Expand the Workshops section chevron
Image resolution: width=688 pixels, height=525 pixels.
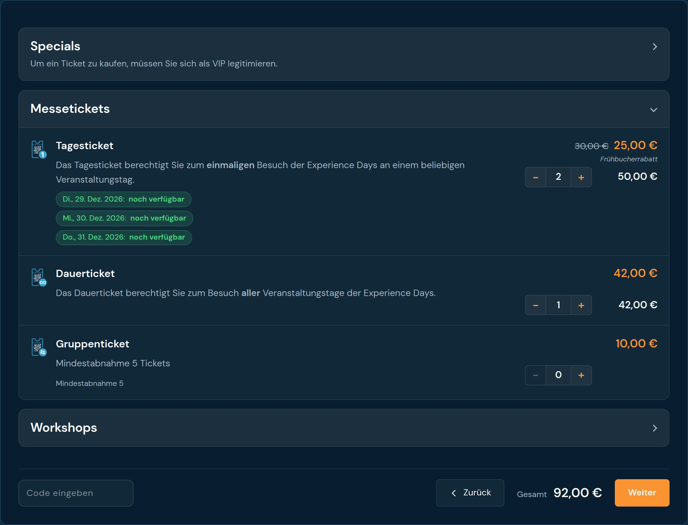[655, 428]
